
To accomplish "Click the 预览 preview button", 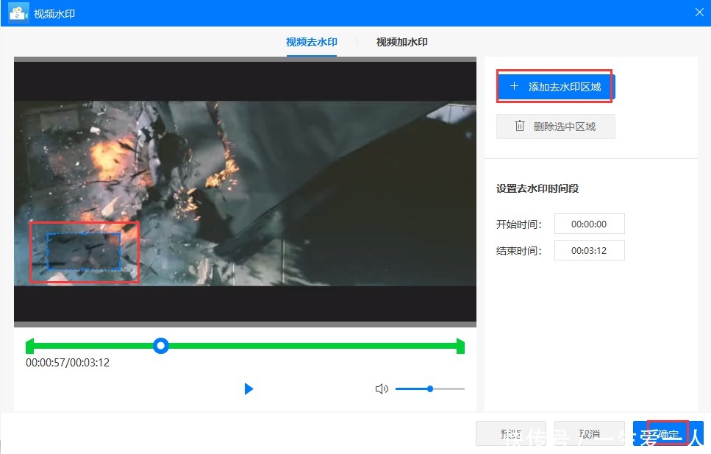I will (x=510, y=433).
